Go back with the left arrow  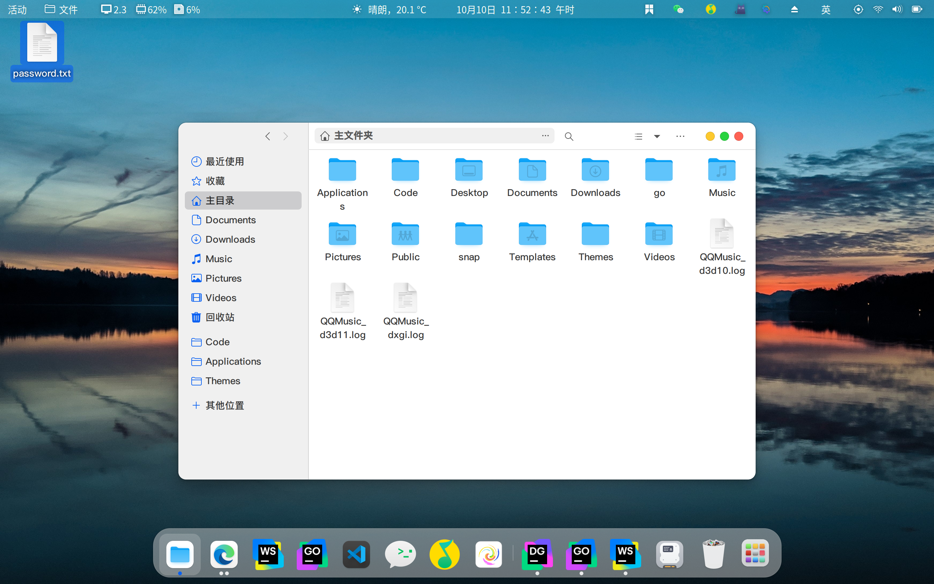pos(268,136)
